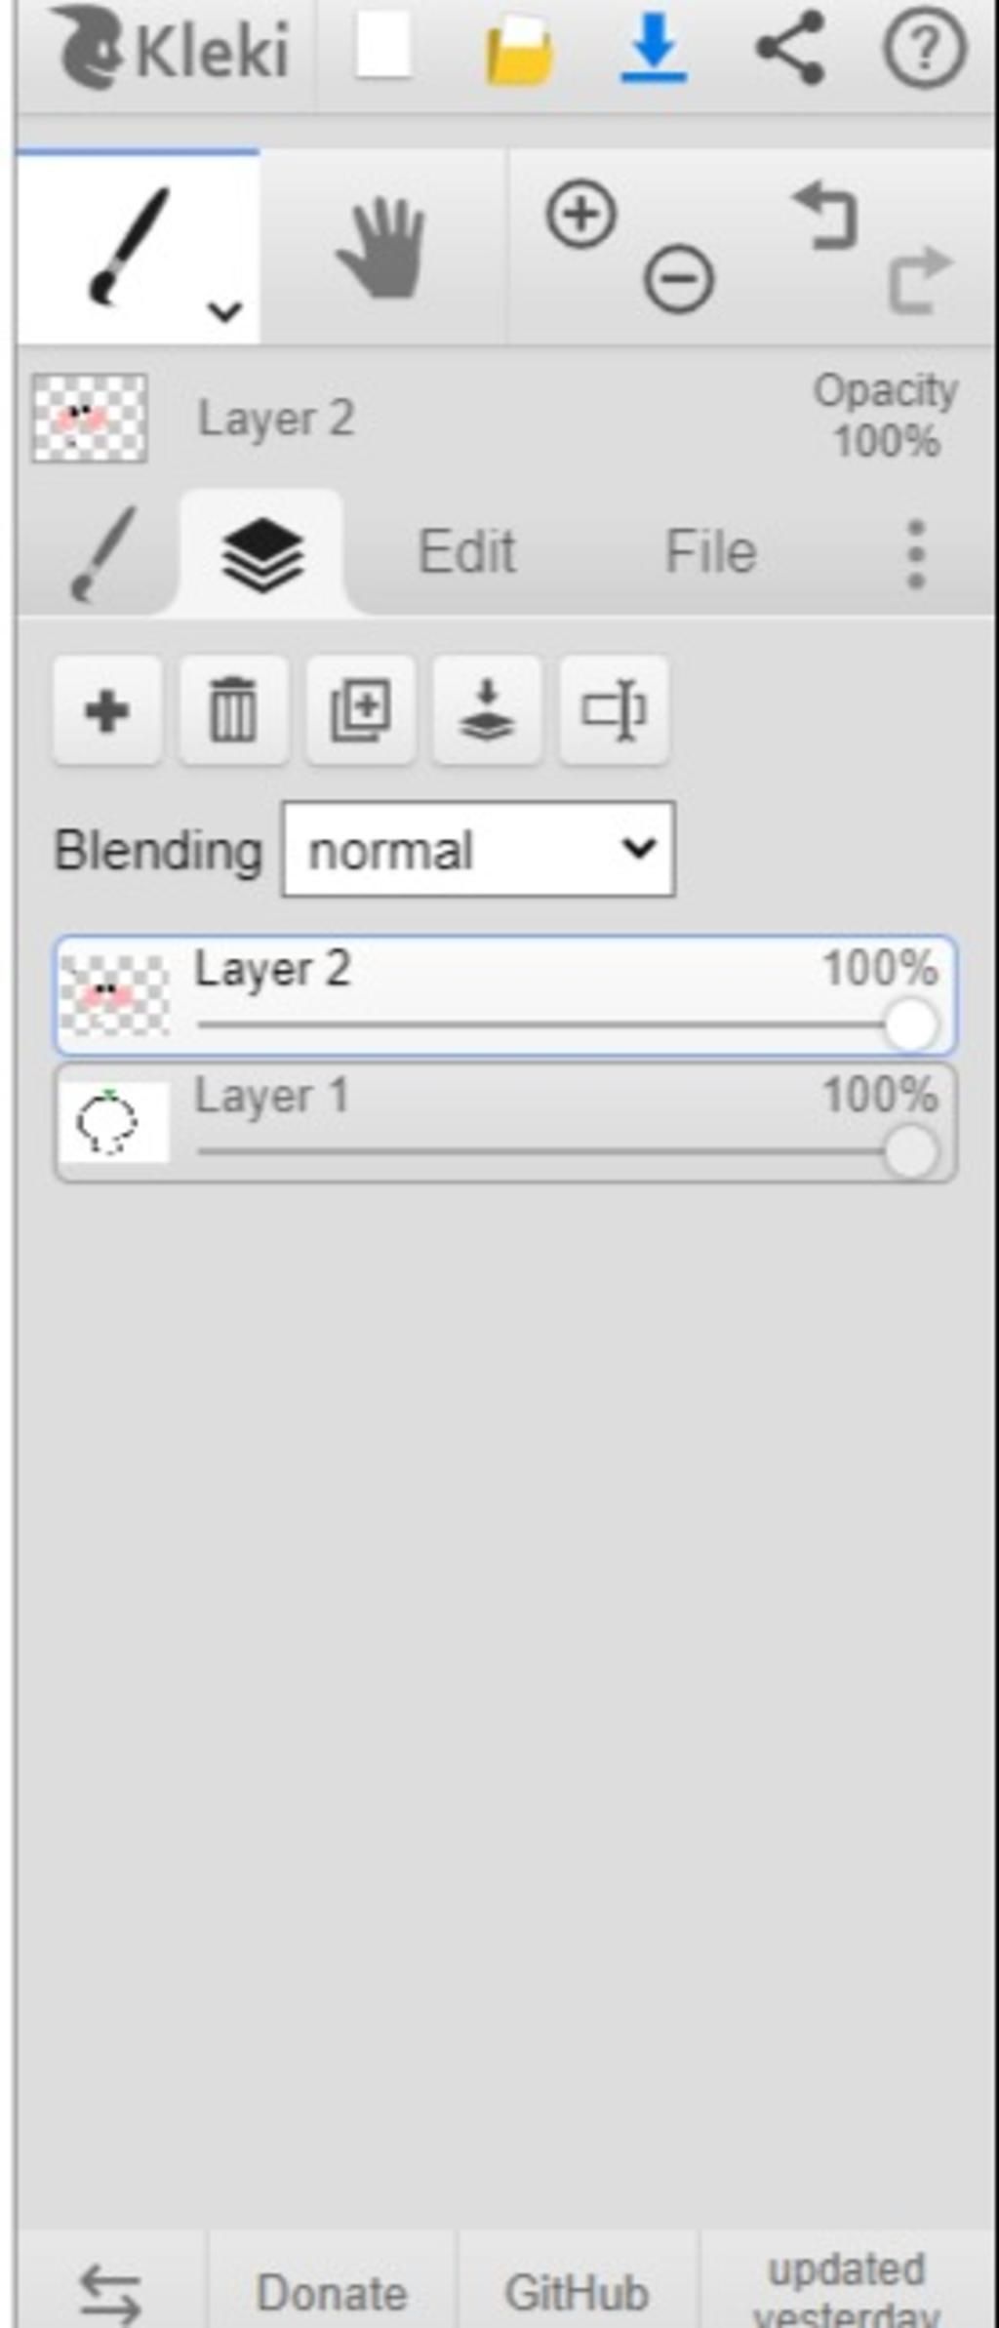Duplicate the layer with the duplicate icon
The width and height of the screenshot is (999, 2328).
click(x=360, y=709)
